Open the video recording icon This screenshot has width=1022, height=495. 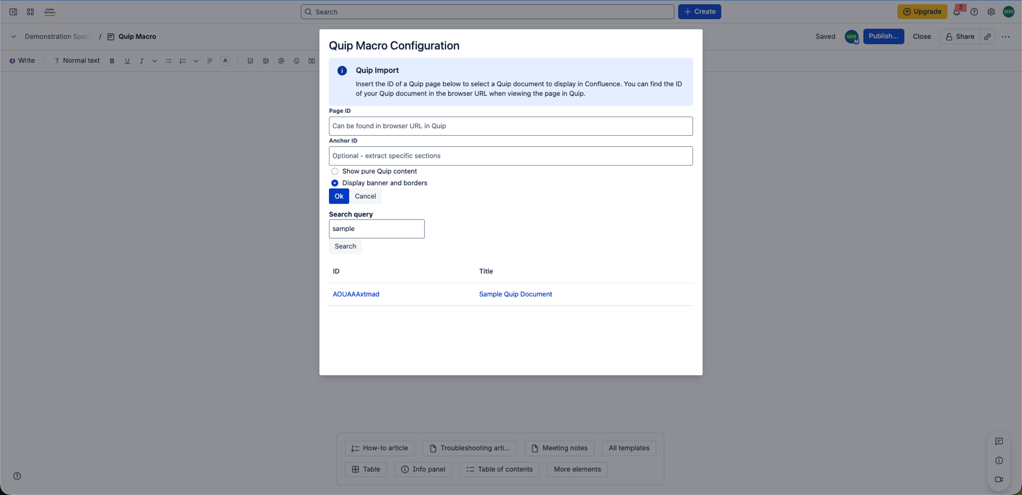999,480
